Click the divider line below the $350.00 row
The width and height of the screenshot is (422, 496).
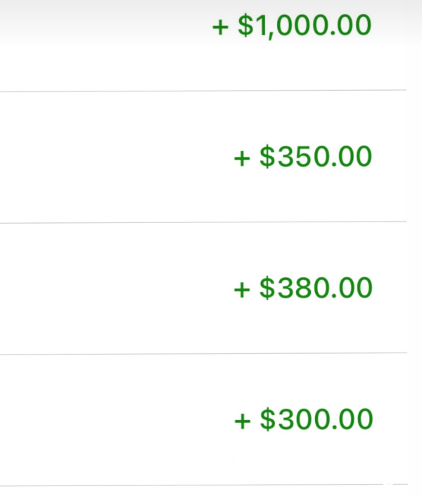(x=203, y=222)
